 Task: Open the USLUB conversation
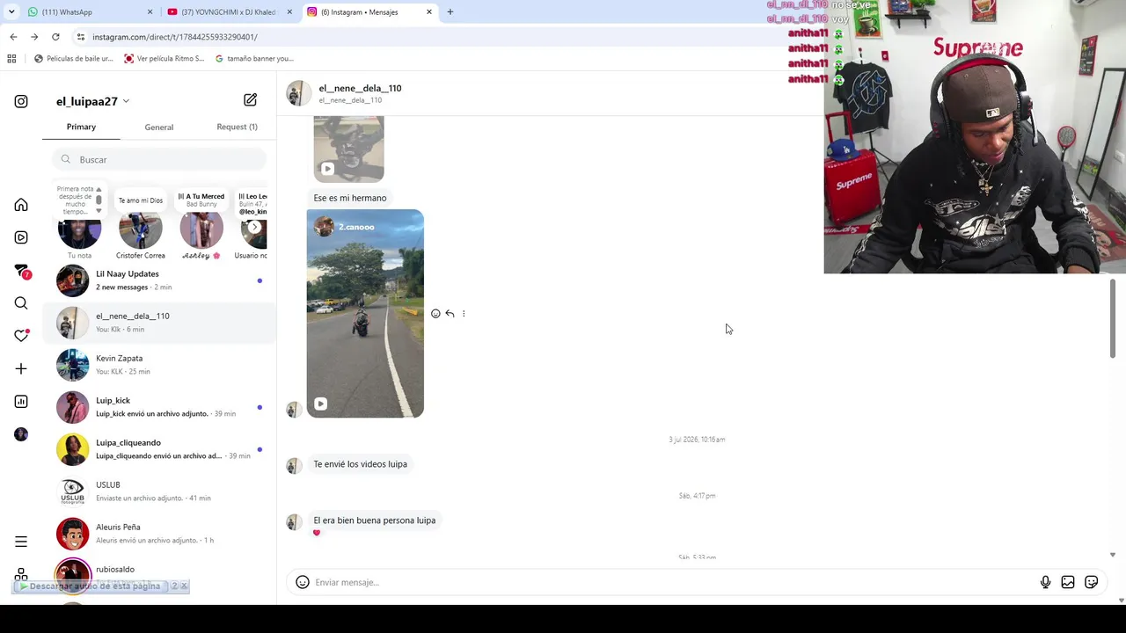159,491
